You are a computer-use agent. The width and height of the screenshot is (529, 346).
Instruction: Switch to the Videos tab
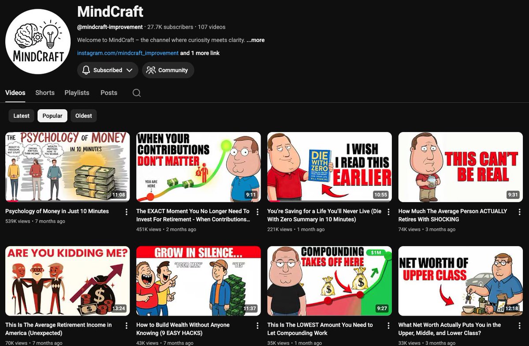[15, 93]
